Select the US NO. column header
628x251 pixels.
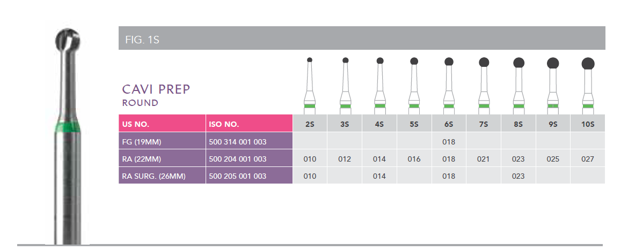(x=162, y=124)
